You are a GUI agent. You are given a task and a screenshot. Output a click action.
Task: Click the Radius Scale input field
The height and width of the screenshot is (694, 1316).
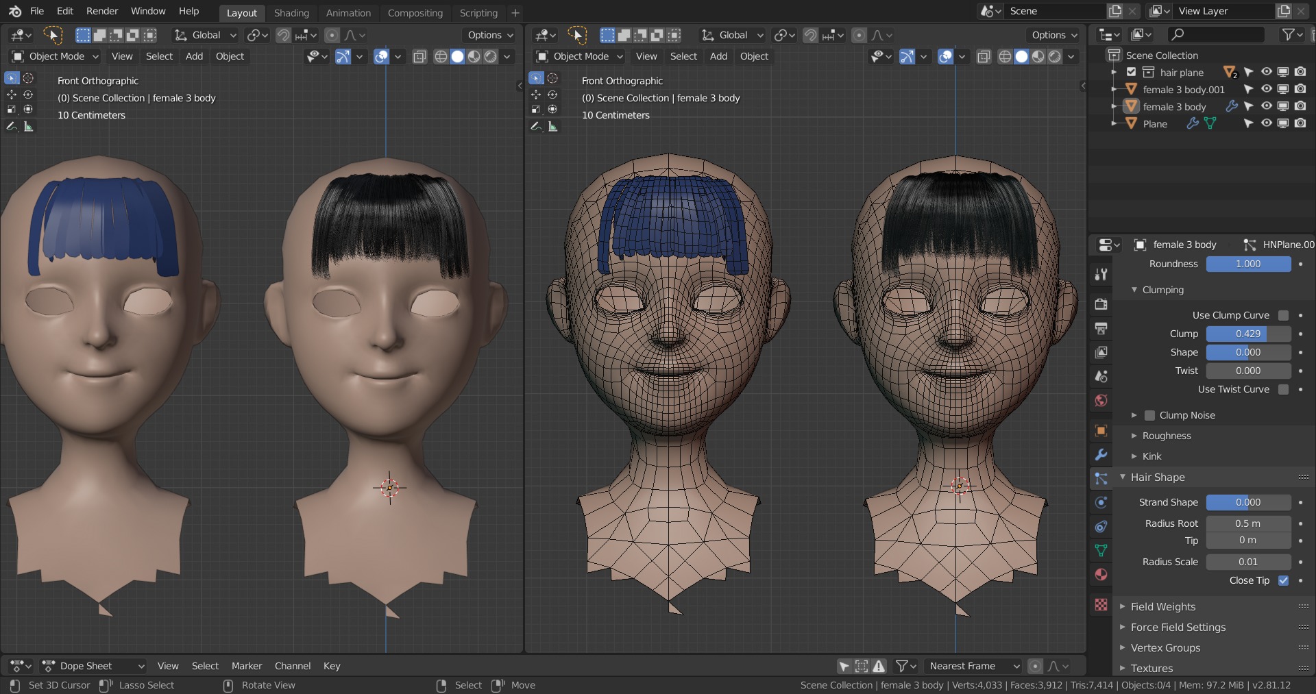point(1247,562)
